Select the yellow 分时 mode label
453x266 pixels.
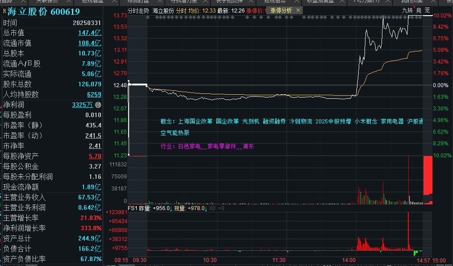[x=181, y=11]
